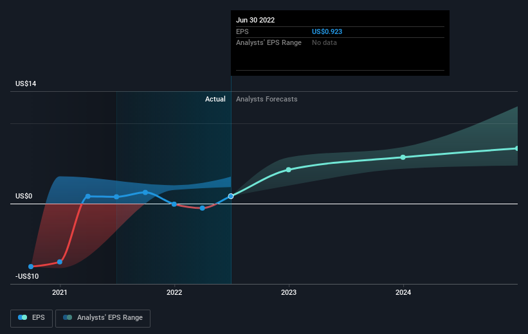This screenshot has height=334, width=528.
Task: Click the US$0.923 EPS value in tooltip
Action: (327, 31)
